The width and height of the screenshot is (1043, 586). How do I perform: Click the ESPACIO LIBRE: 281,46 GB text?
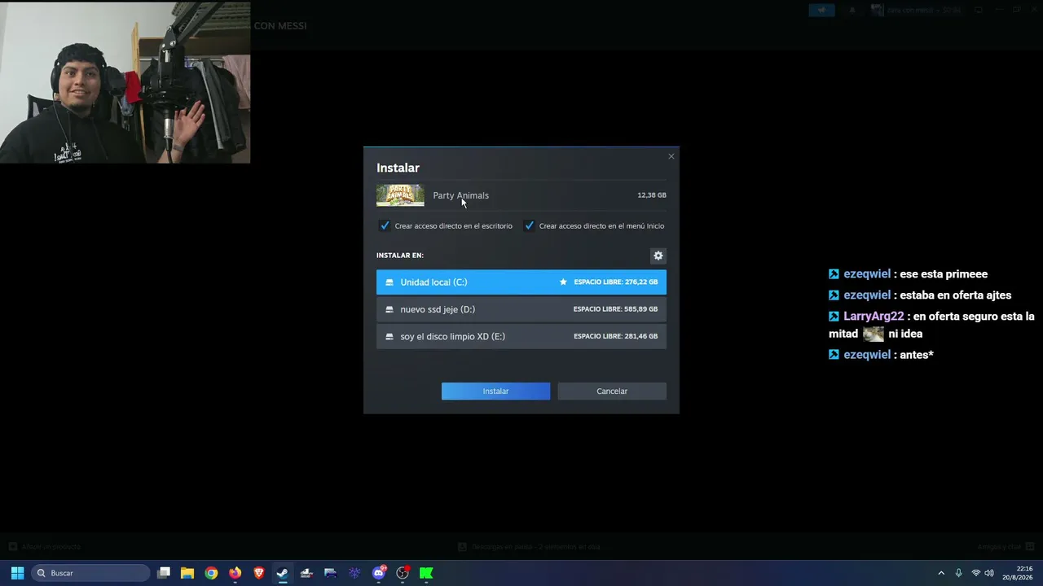click(615, 336)
